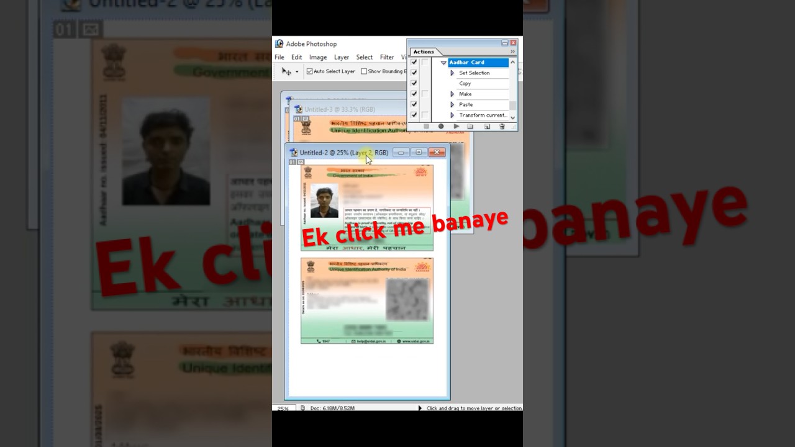
Task: Create a new action in Actions panel
Action: pos(486,126)
